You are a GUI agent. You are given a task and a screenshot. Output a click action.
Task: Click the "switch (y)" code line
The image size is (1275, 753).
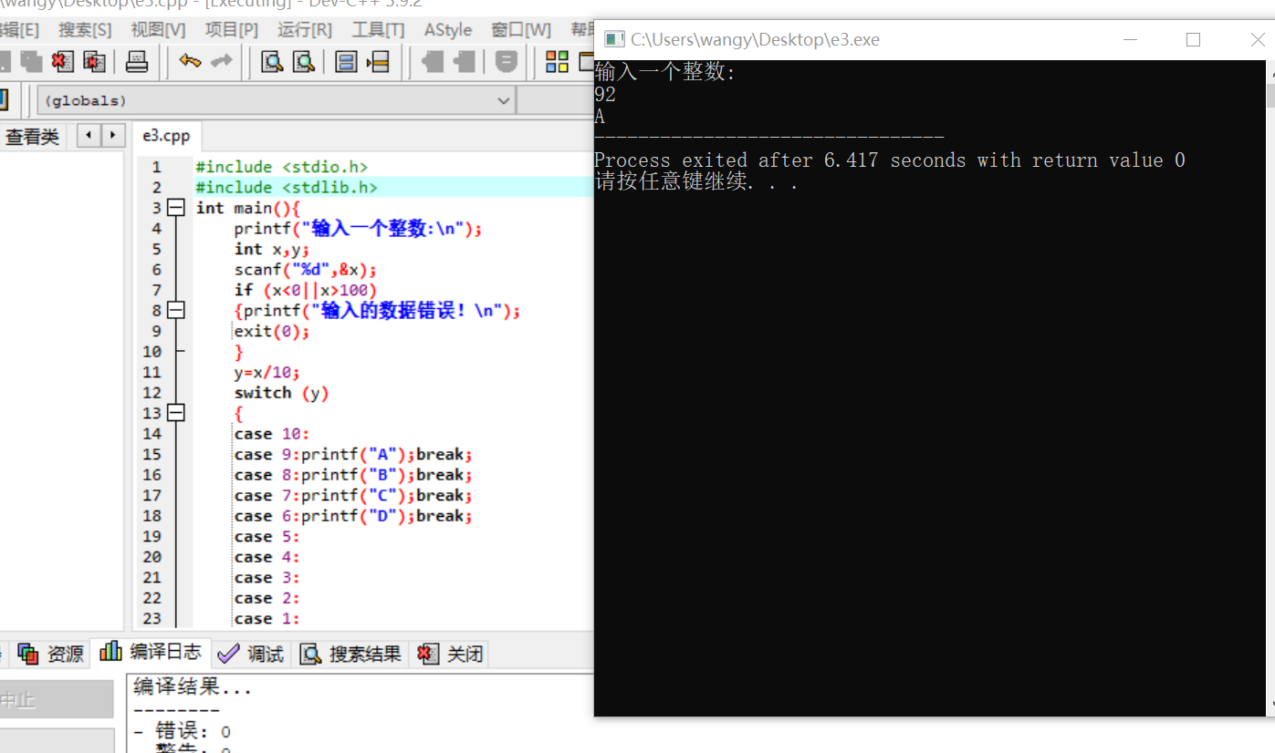point(281,393)
